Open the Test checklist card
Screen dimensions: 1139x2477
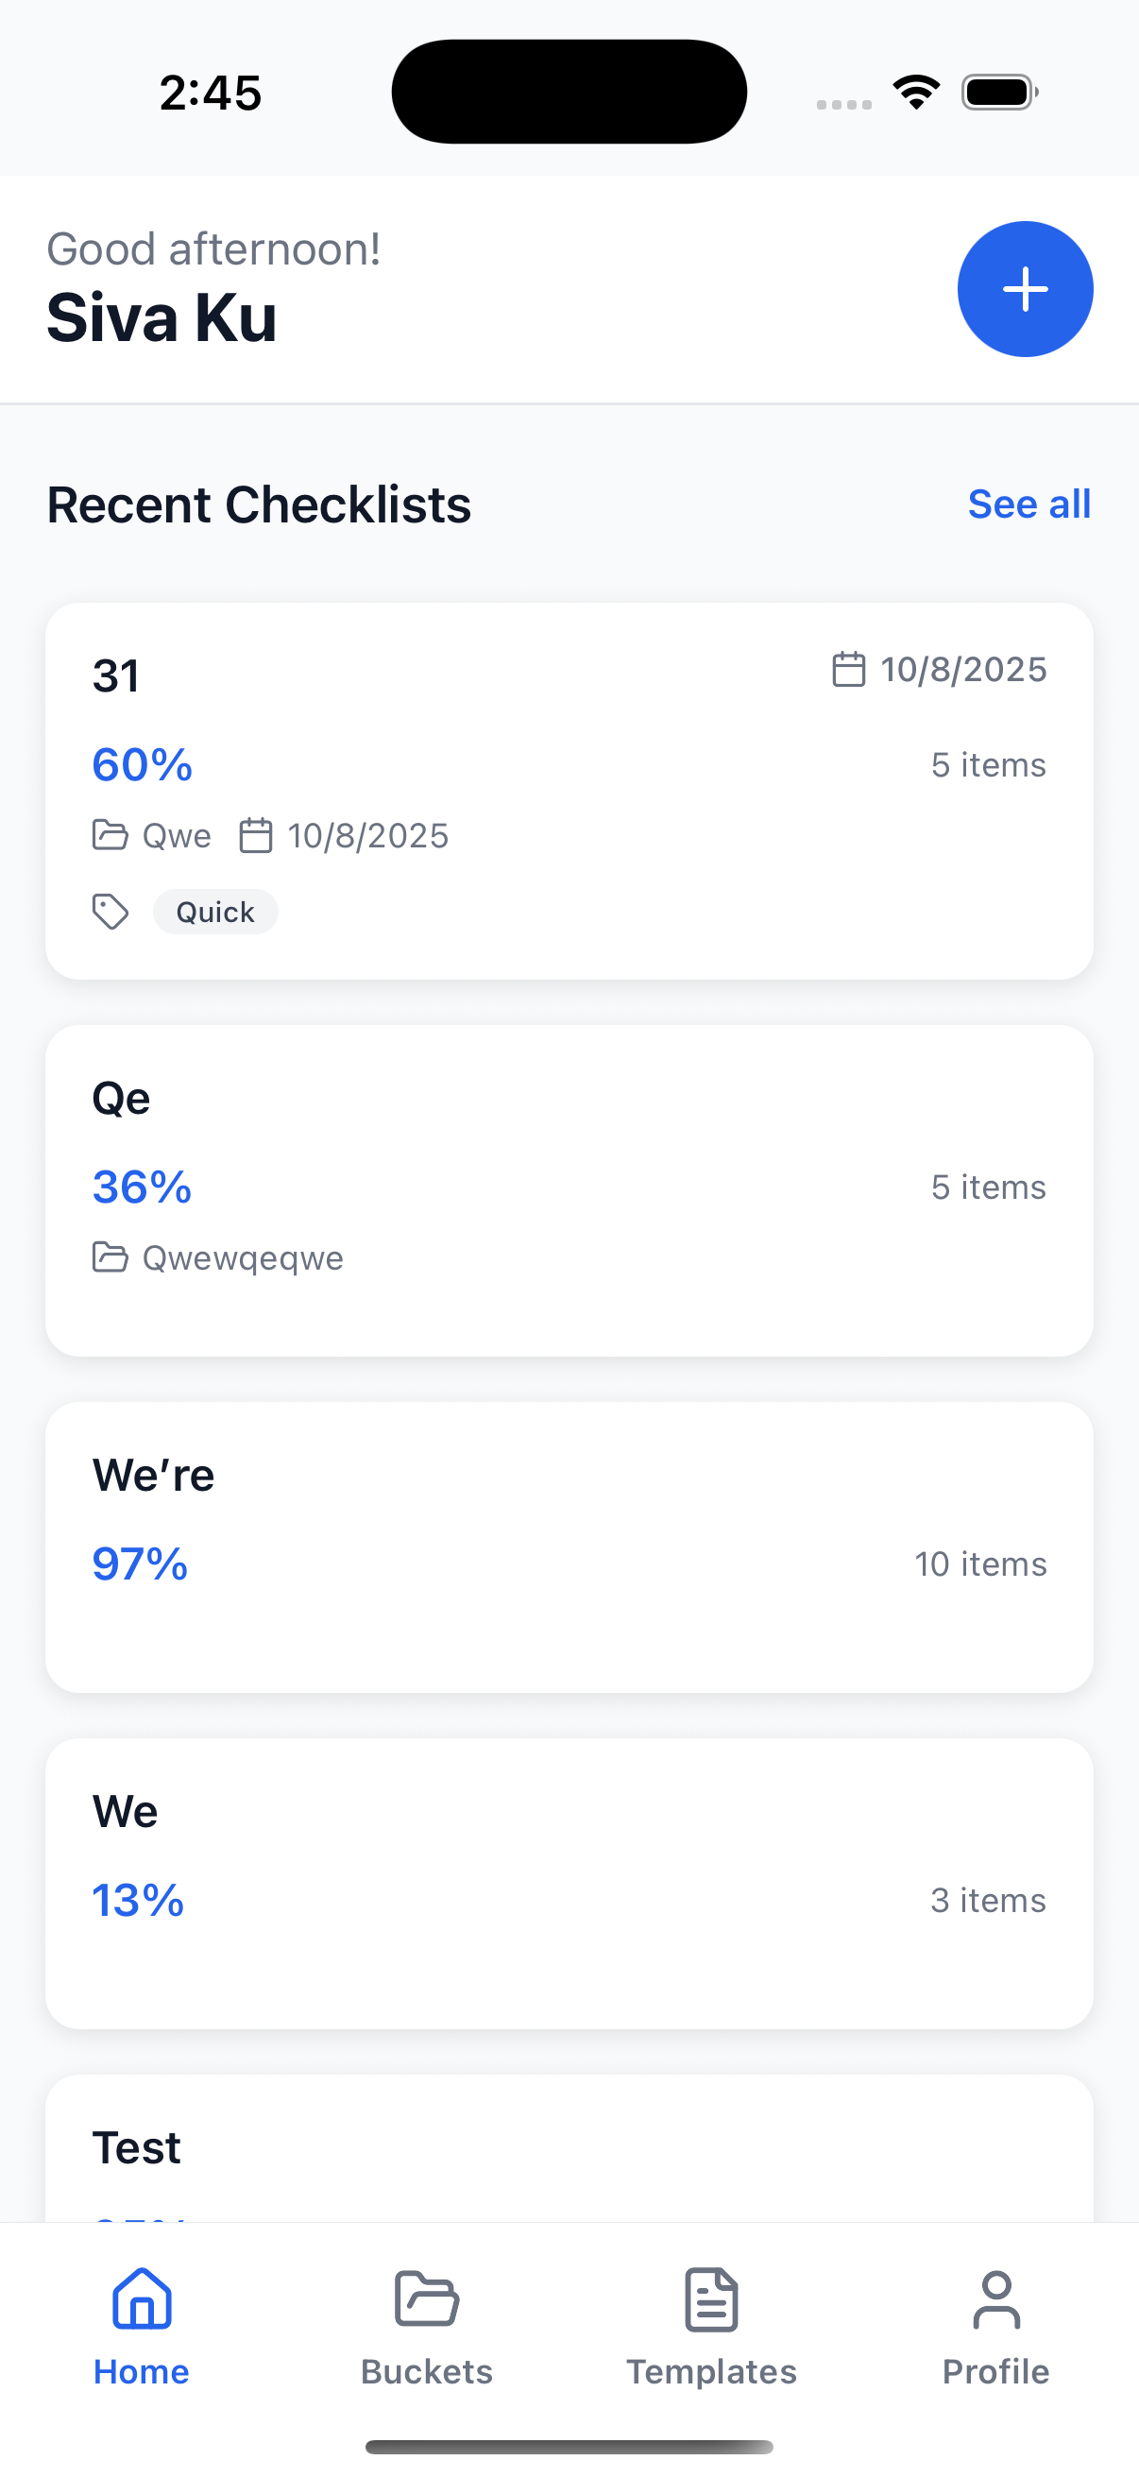coord(569,2148)
